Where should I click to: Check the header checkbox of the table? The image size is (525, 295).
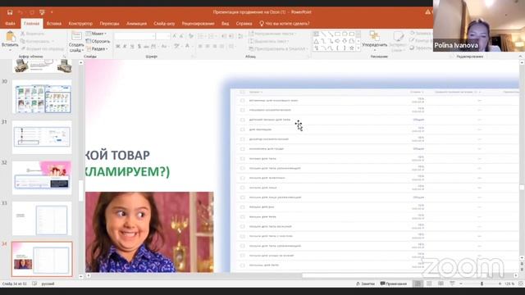coord(243,92)
